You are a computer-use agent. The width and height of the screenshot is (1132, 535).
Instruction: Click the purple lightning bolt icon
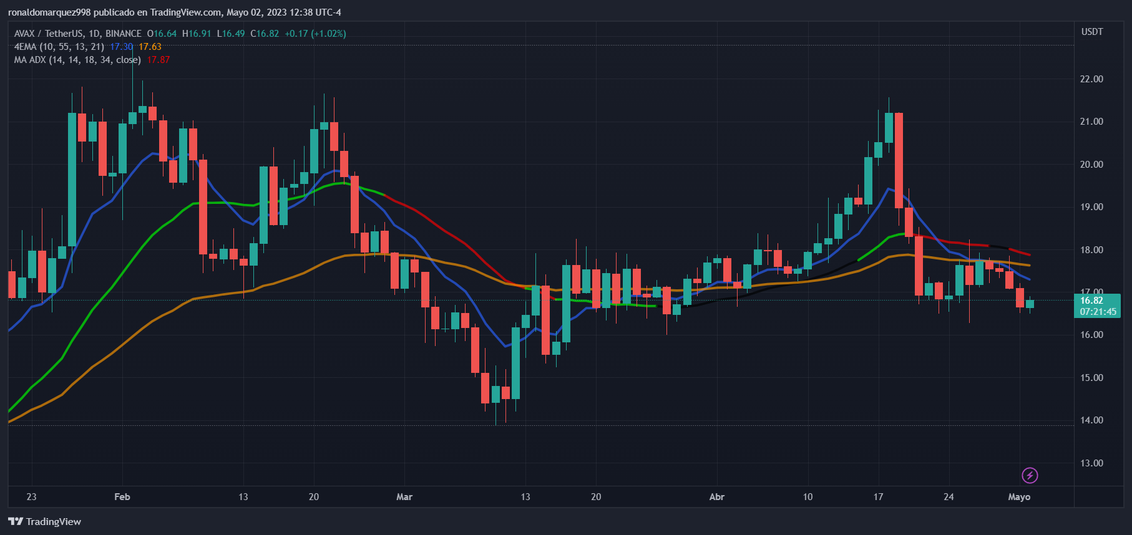[1029, 476]
